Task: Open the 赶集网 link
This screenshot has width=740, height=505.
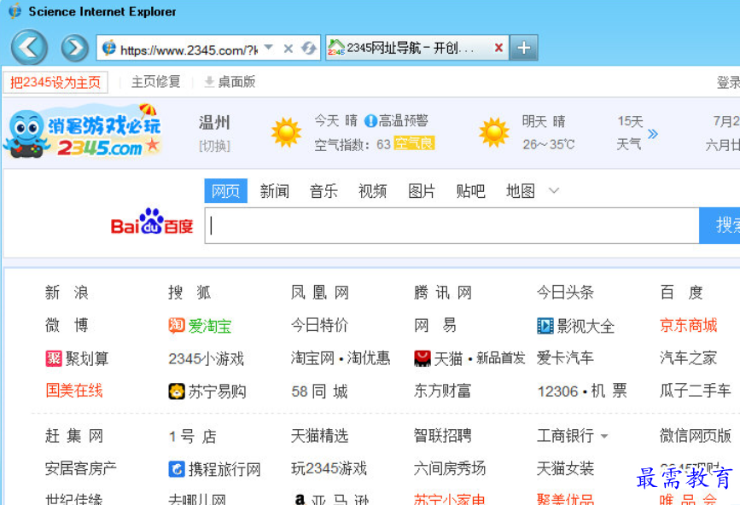Action: click(x=74, y=436)
